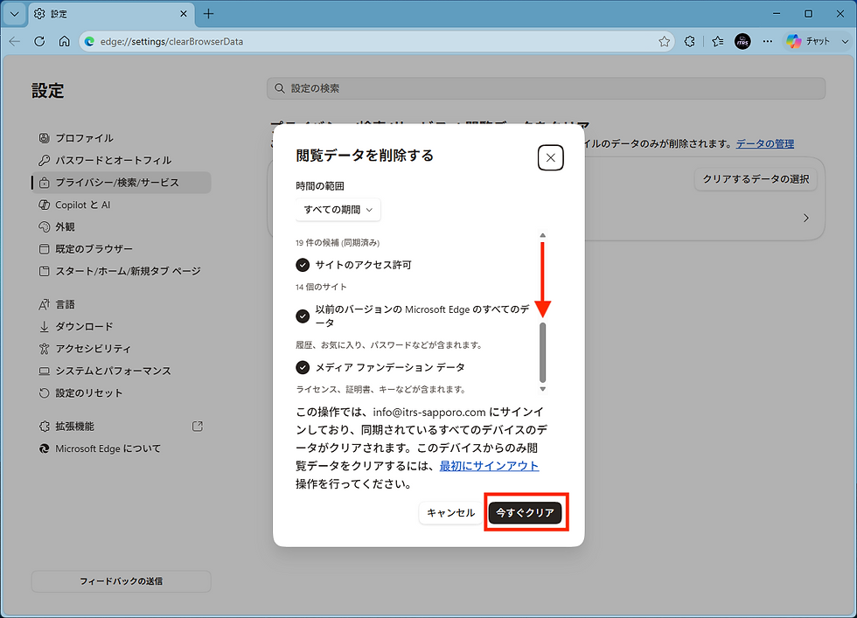Click the データの管理 link

tap(764, 143)
